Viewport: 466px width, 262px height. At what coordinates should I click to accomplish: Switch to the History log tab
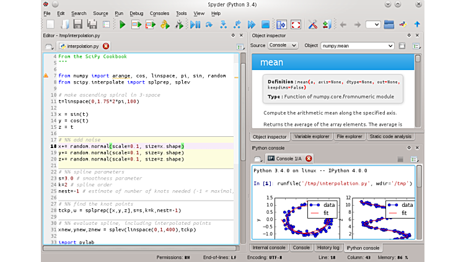coord(328,248)
